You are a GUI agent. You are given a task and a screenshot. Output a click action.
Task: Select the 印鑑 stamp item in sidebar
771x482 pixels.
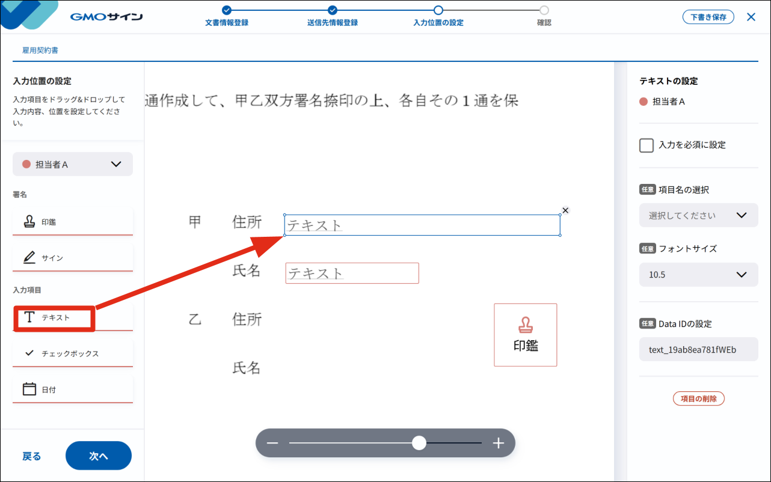(x=72, y=222)
